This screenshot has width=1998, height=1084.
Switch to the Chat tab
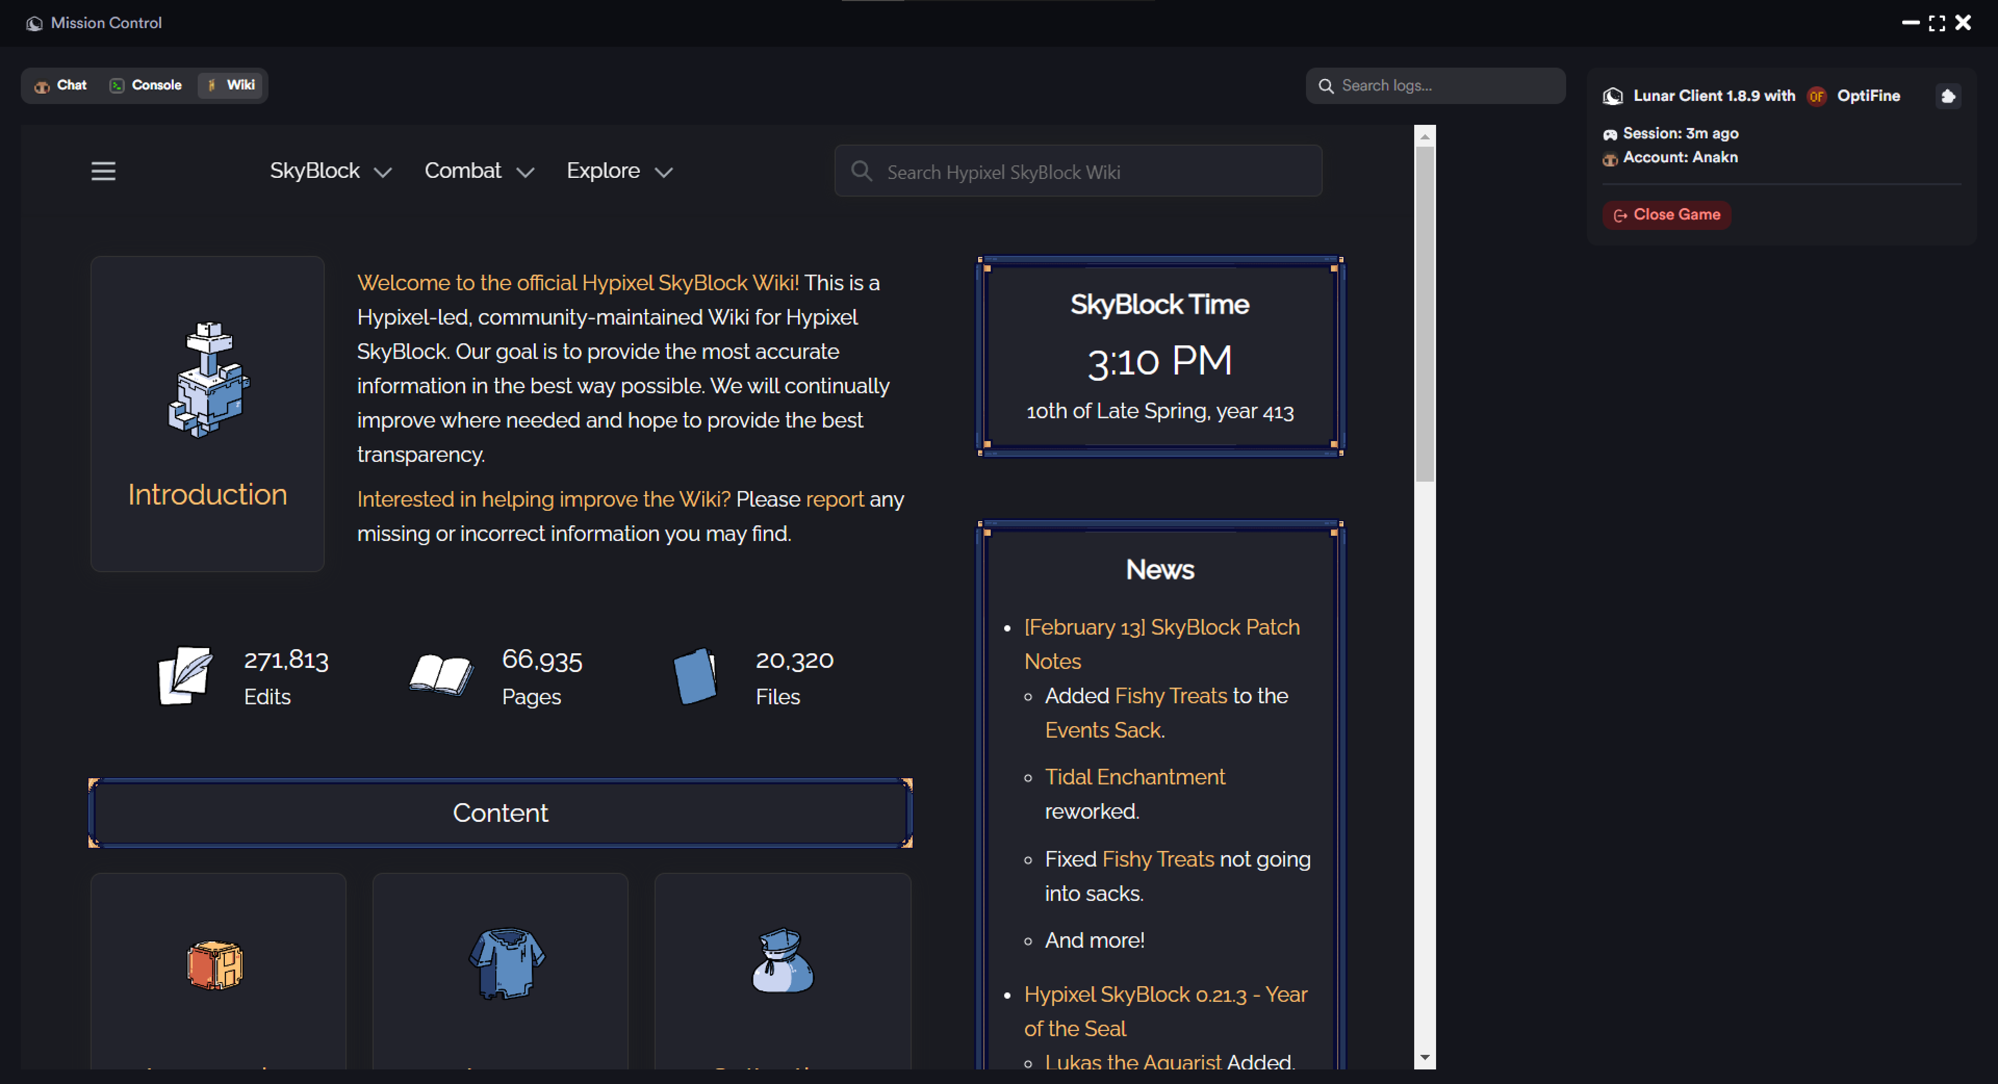pyautogui.click(x=60, y=85)
